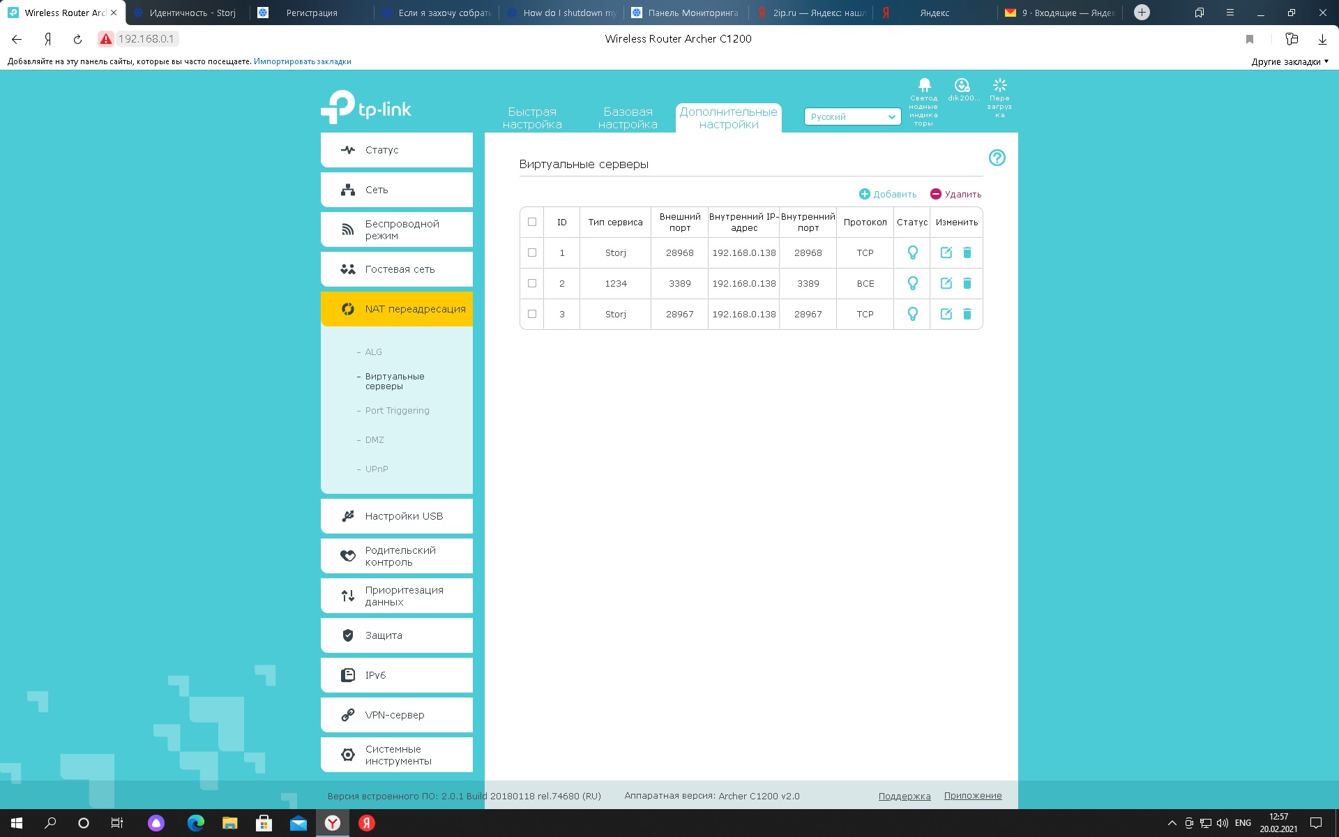The height and width of the screenshot is (837, 1339).
Task: Select checkbox for rule ID 2
Action: 532,283
